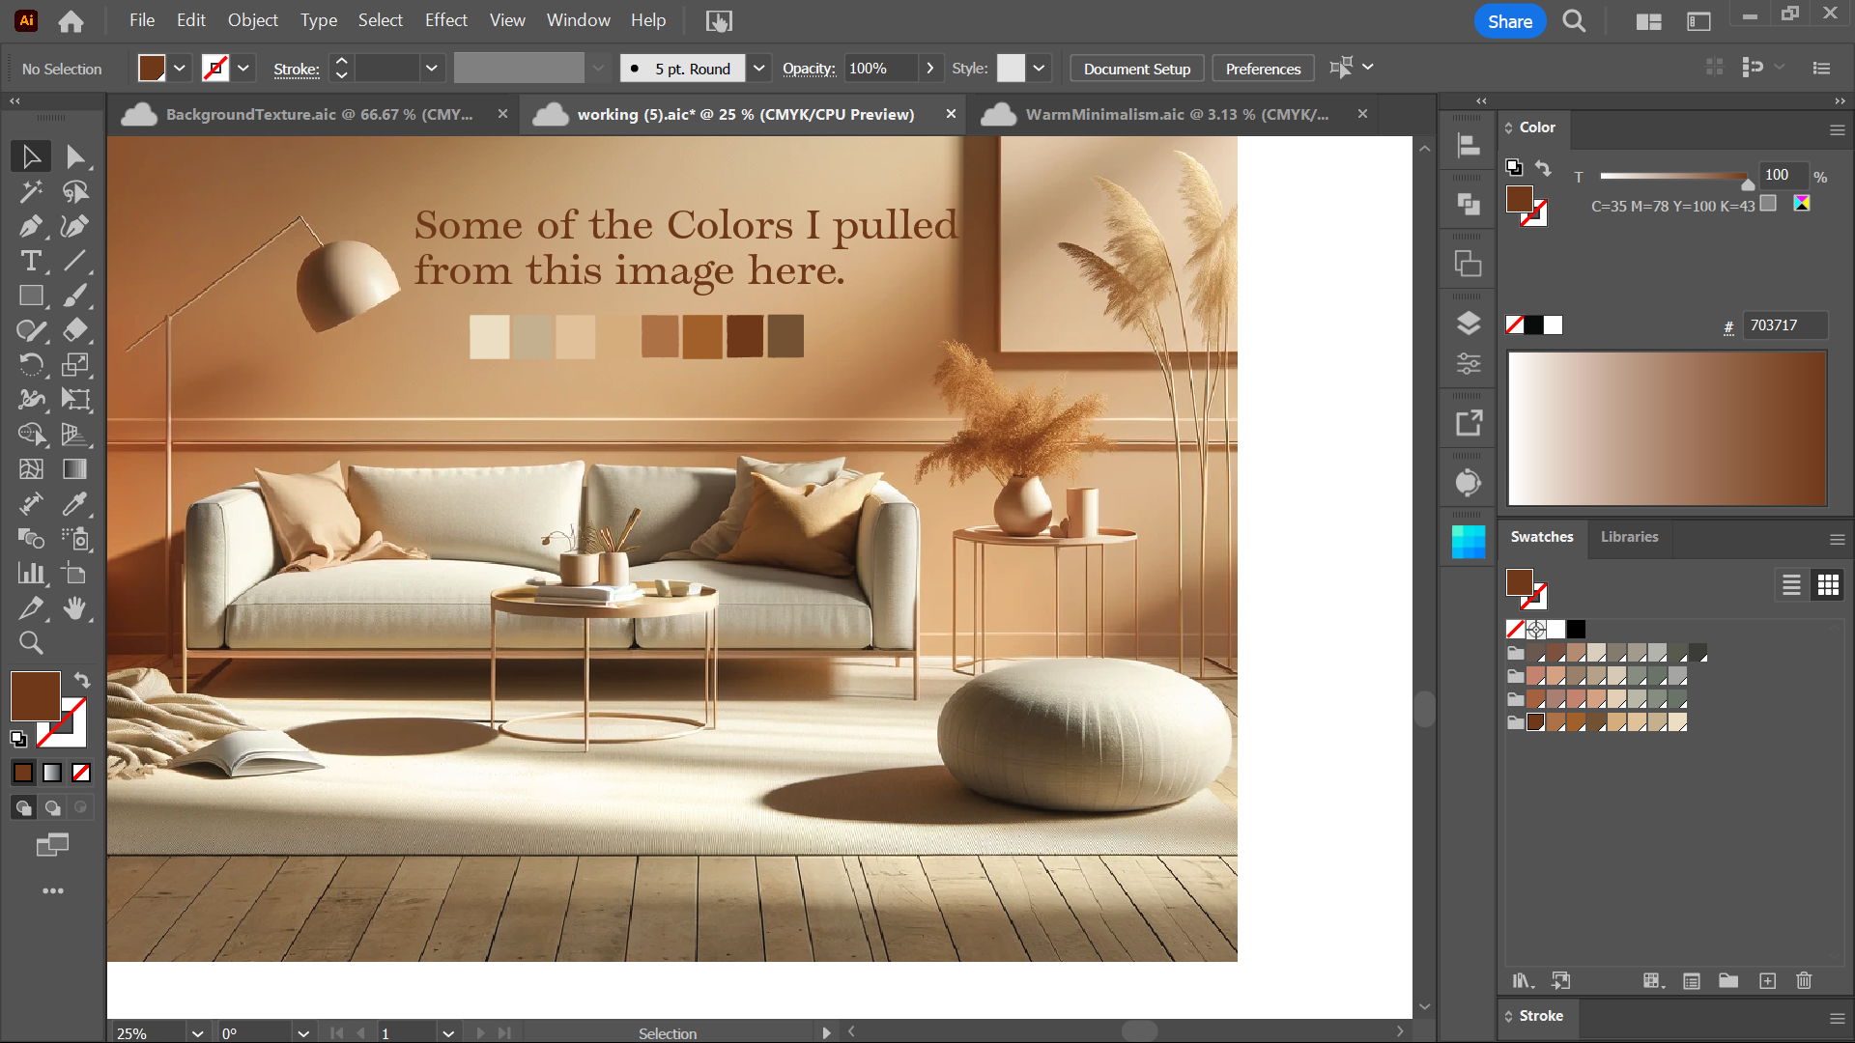Select the Selection tool arrow
The width and height of the screenshot is (1855, 1043).
pyautogui.click(x=31, y=156)
